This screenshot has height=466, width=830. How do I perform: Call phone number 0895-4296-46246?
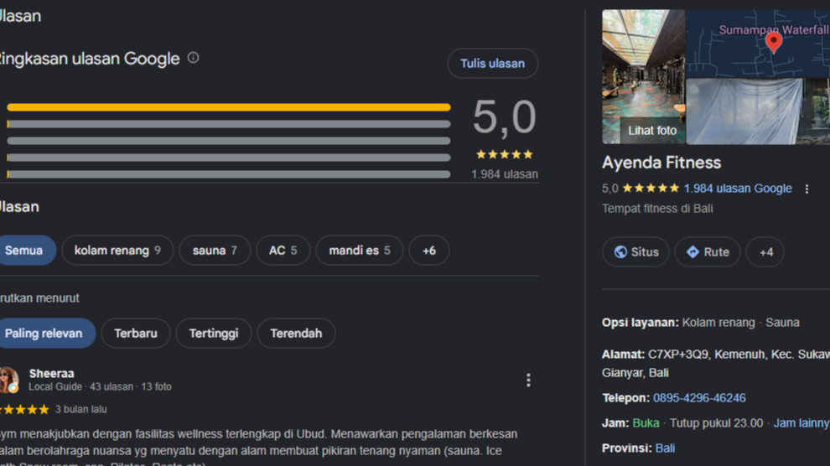coord(699,398)
